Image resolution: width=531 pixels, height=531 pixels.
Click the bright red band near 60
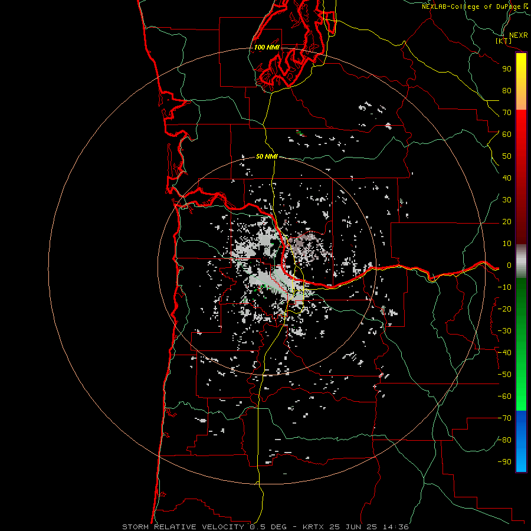coord(521,124)
